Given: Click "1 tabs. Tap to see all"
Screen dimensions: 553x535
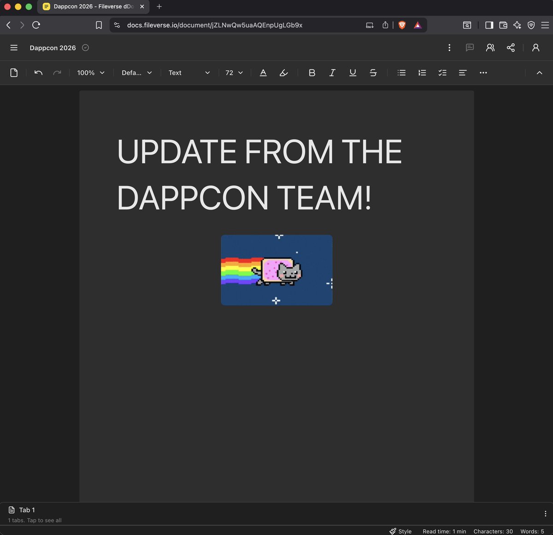Looking at the screenshot, I should 35,520.
